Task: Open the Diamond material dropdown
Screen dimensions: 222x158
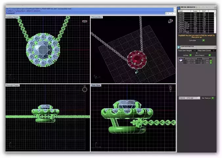Action: click(189, 98)
